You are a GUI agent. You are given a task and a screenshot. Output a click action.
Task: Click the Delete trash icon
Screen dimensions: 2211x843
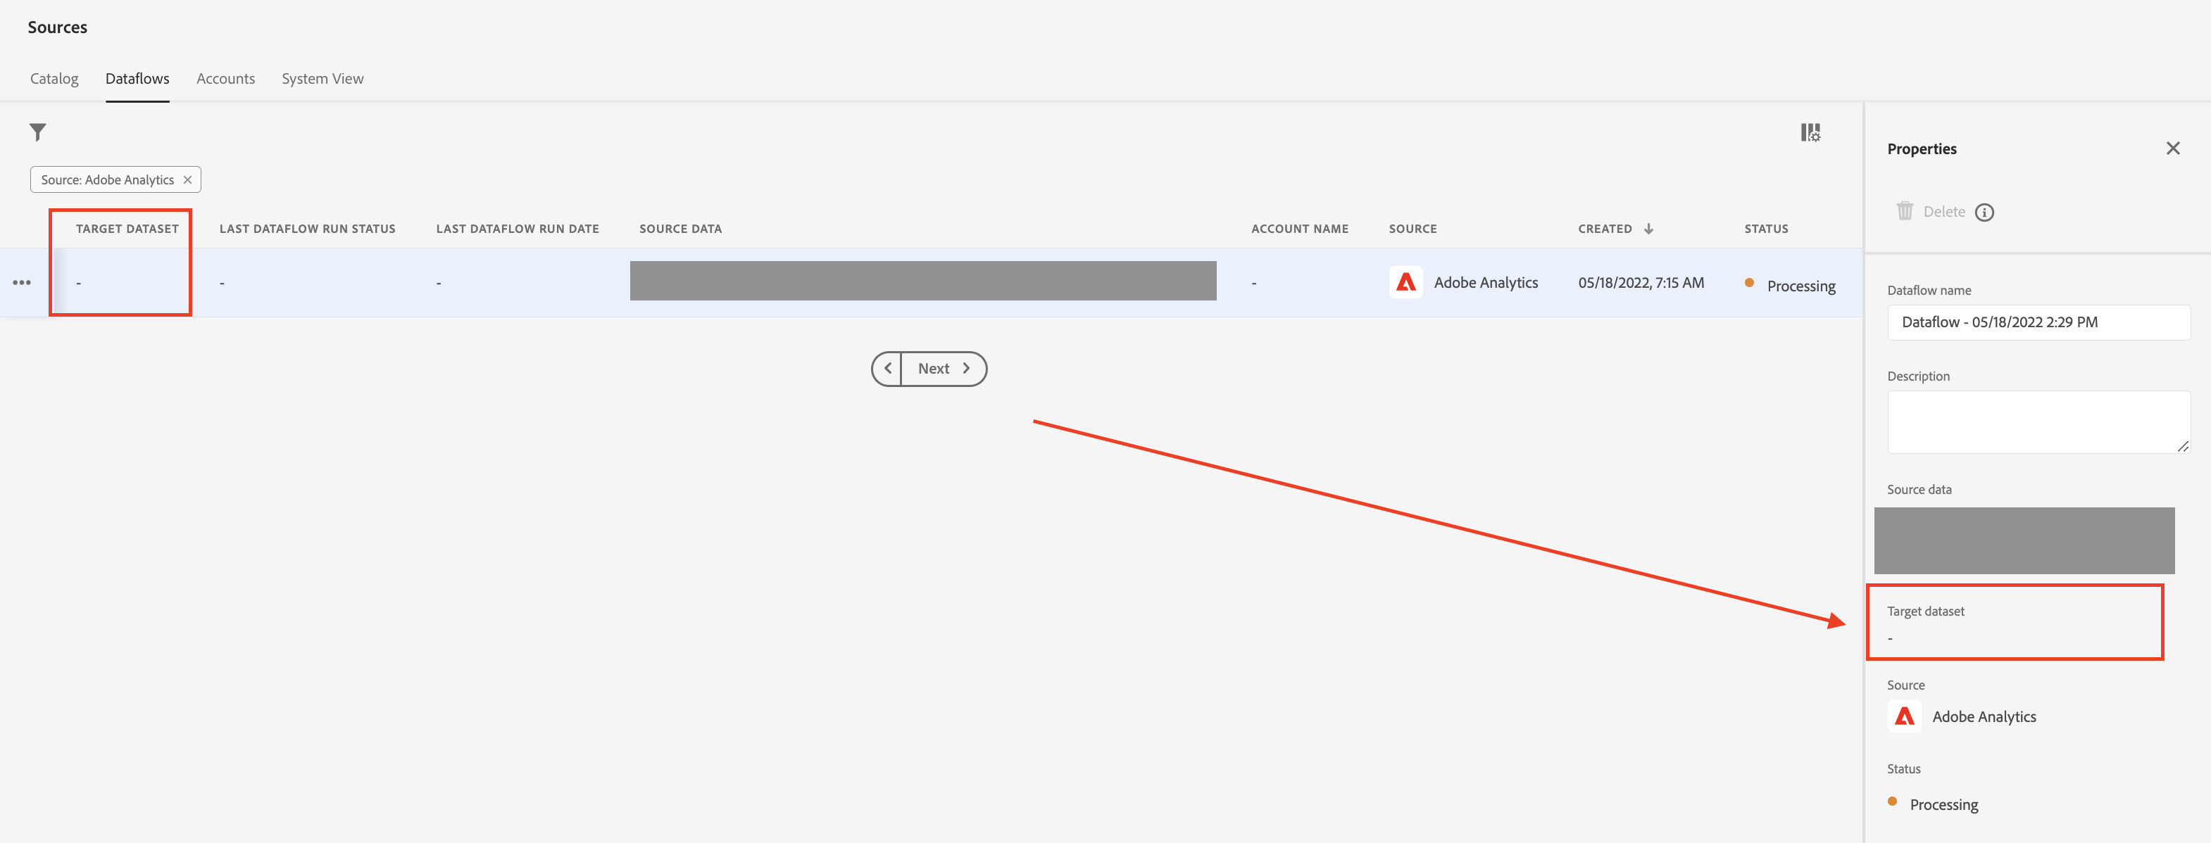click(1905, 211)
